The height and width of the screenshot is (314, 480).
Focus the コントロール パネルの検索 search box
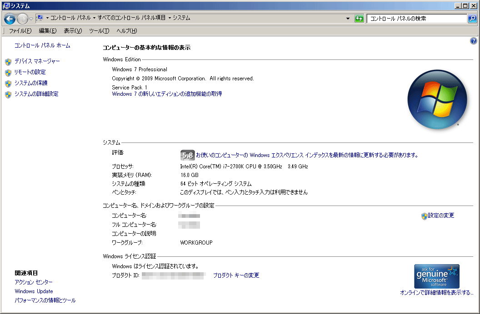point(417,19)
